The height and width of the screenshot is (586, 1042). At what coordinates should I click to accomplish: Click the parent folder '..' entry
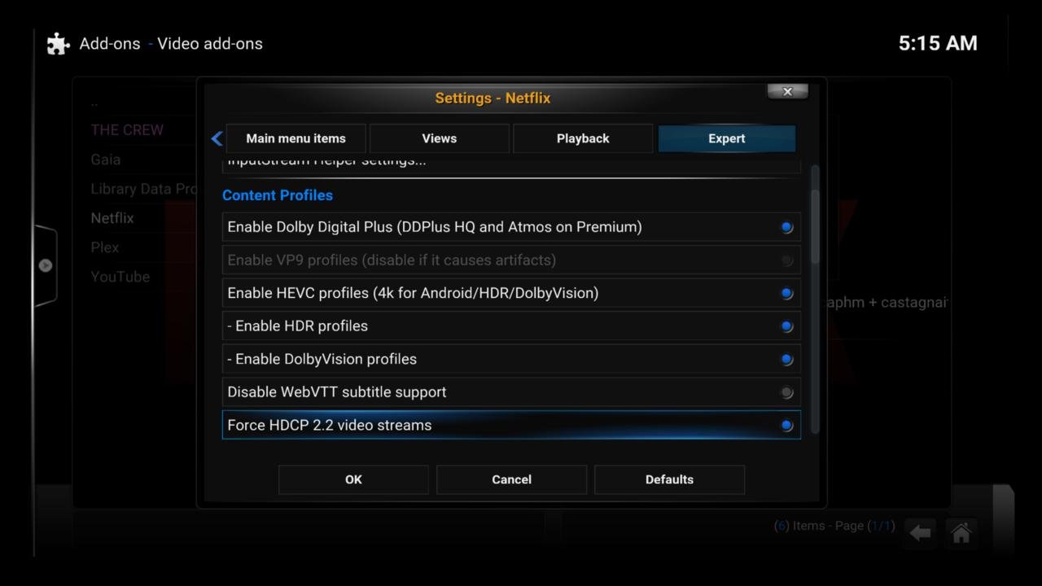click(x=94, y=103)
